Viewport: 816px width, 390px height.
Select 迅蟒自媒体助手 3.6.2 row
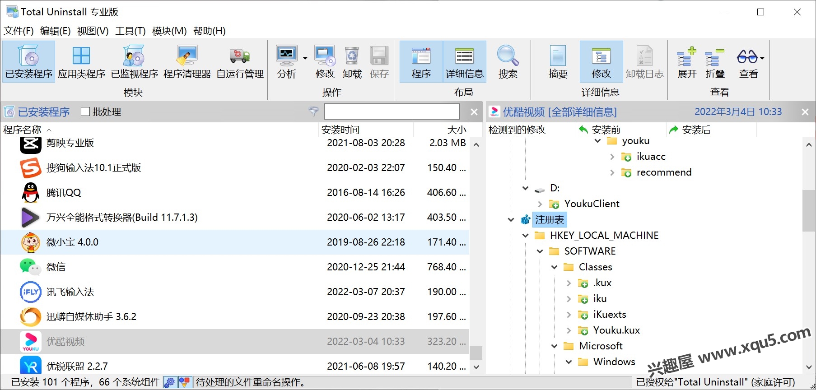point(235,317)
